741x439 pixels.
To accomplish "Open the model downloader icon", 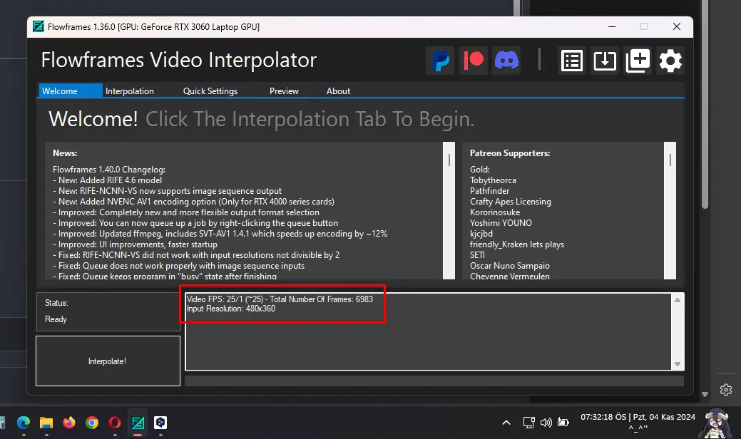I will [605, 61].
